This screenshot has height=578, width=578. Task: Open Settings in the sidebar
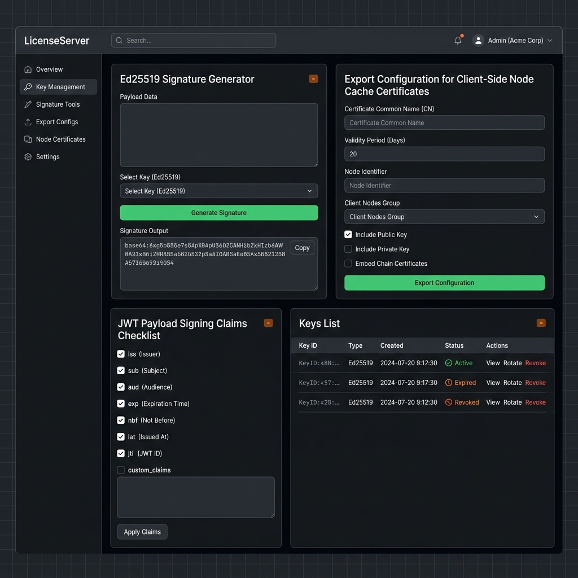58,157
